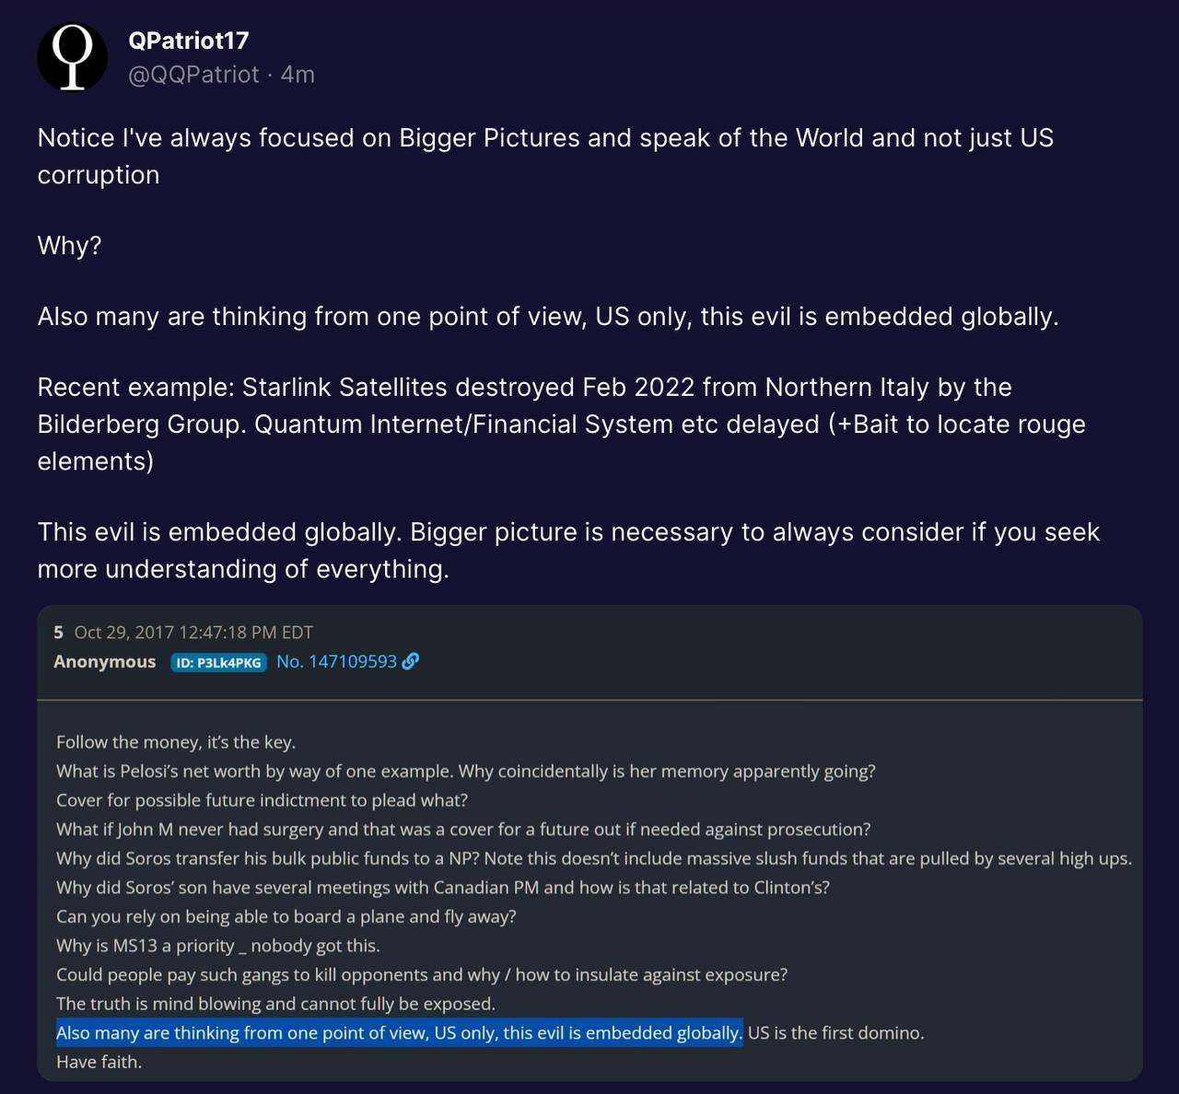The width and height of the screenshot is (1179, 1094).
Task: Click the blue highlighted sentence in quoted post
Action: (399, 1032)
